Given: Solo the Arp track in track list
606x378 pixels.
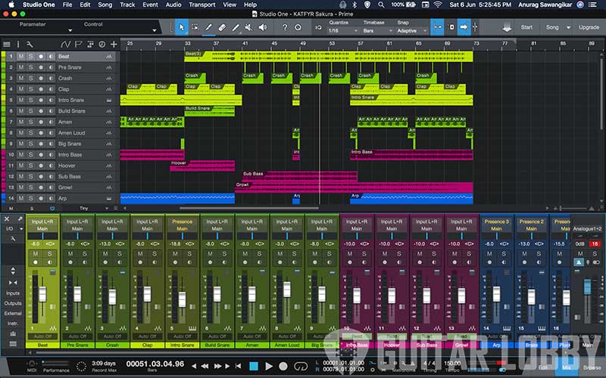Looking at the screenshot, I should click(x=31, y=198).
